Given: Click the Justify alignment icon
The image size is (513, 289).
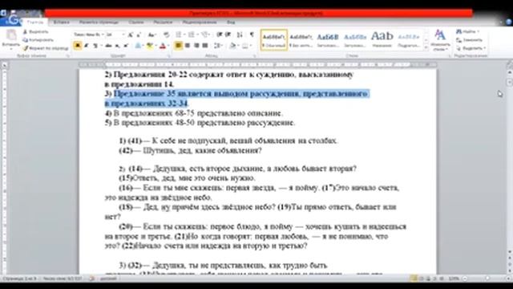Looking at the screenshot, I should (x=205, y=46).
